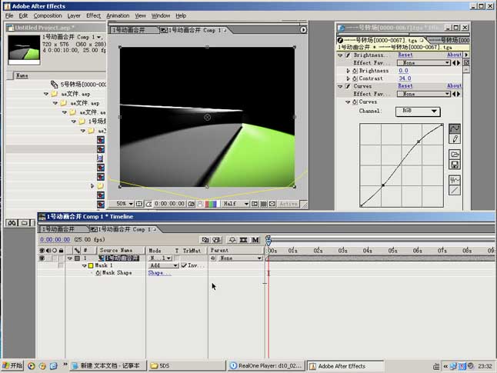Open a saved curve file in Curves editor
Viewport: 497px width, 373px height.
coord(455,155)
